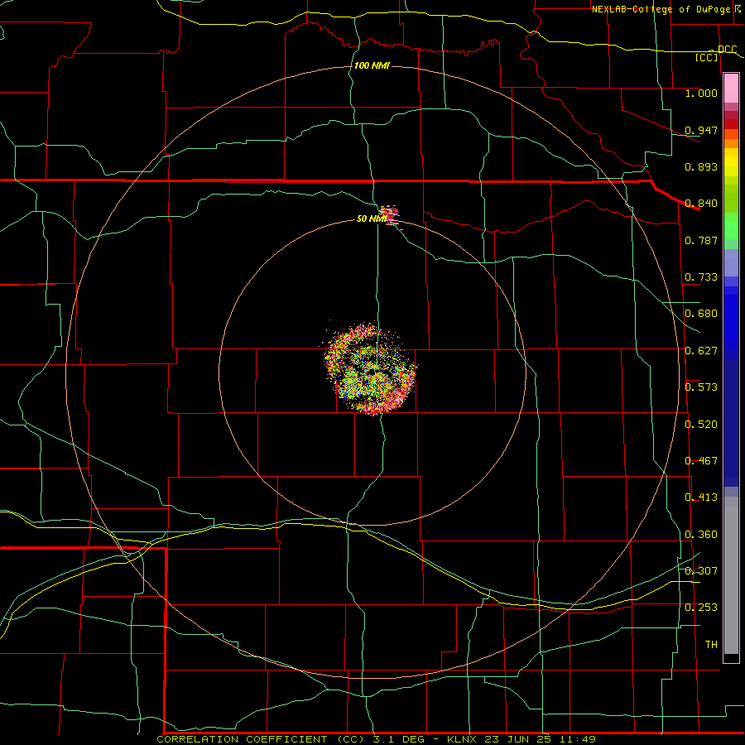
Task: Click the 0.787 scale value
Action: [x=701, y=240]
